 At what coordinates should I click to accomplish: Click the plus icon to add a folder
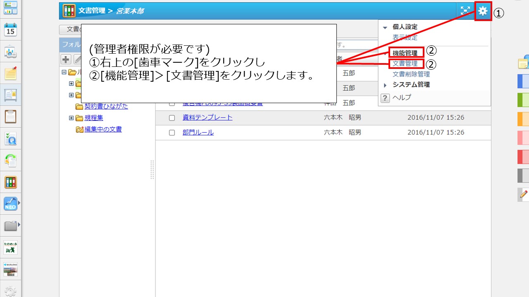65,59
